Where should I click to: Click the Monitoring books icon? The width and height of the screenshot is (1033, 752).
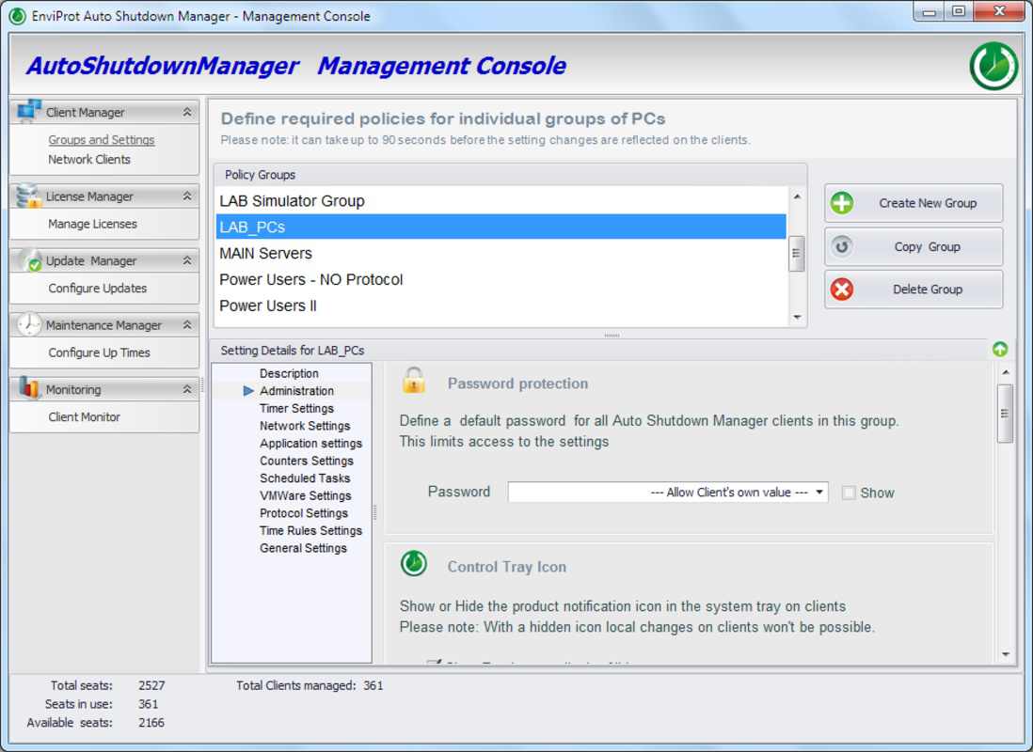(x=29, y=388)
